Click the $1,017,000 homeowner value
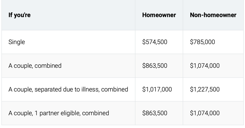Screen dimensions: 245x128 point(157,89)
